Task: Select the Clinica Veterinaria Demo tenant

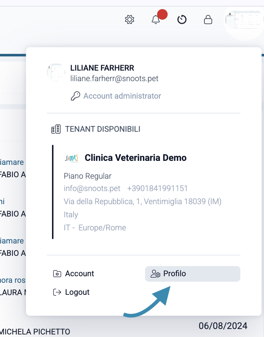Action: click(135, 158)
